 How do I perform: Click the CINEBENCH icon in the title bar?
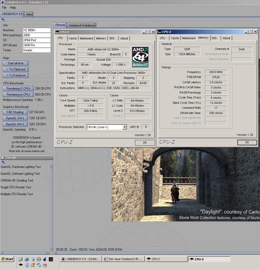[2, 2]
